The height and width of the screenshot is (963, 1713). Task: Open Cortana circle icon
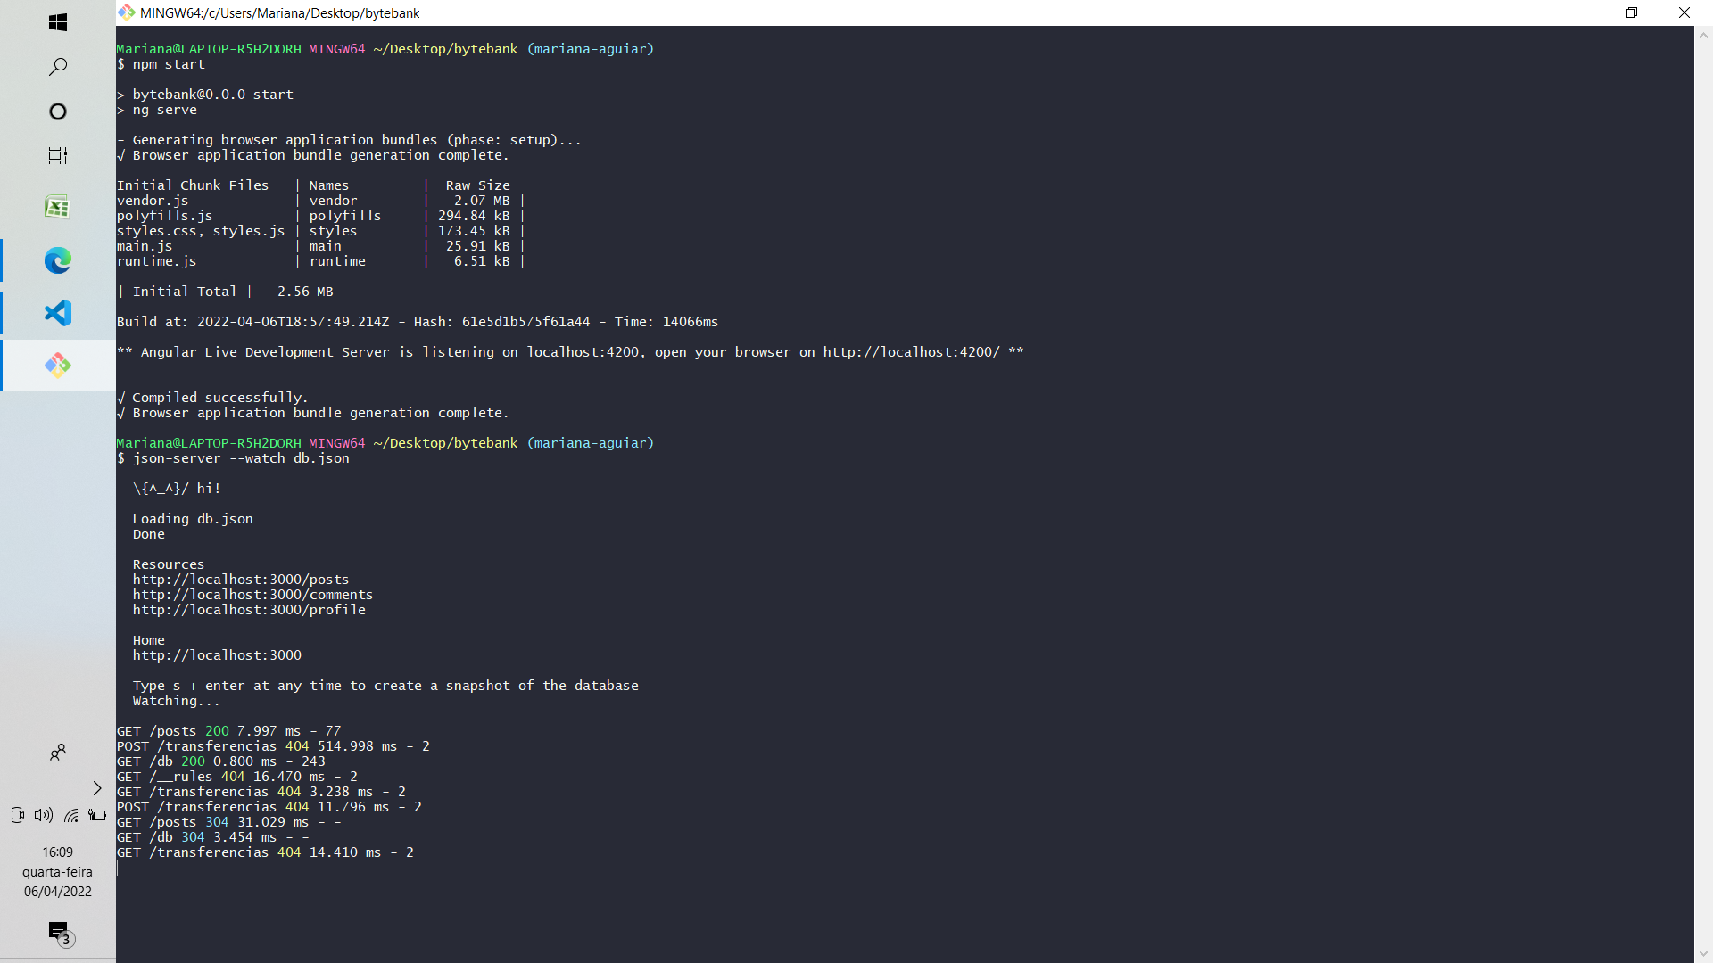tap(58, 111)
